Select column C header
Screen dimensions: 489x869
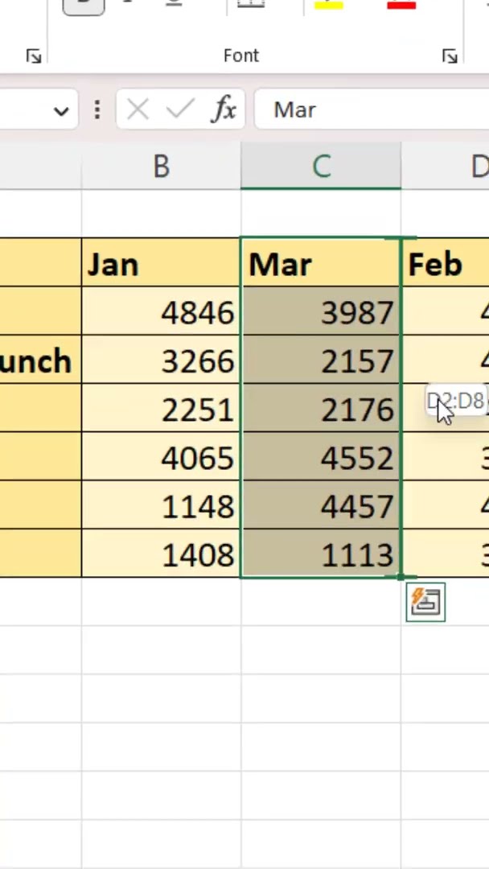pos(321,167)
